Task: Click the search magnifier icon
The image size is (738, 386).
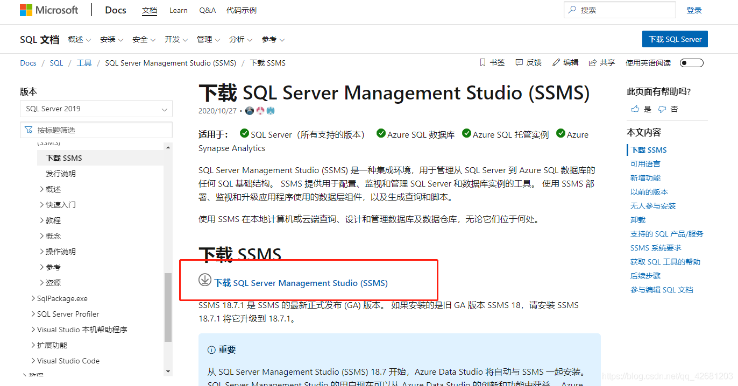Action: [573, 10]
